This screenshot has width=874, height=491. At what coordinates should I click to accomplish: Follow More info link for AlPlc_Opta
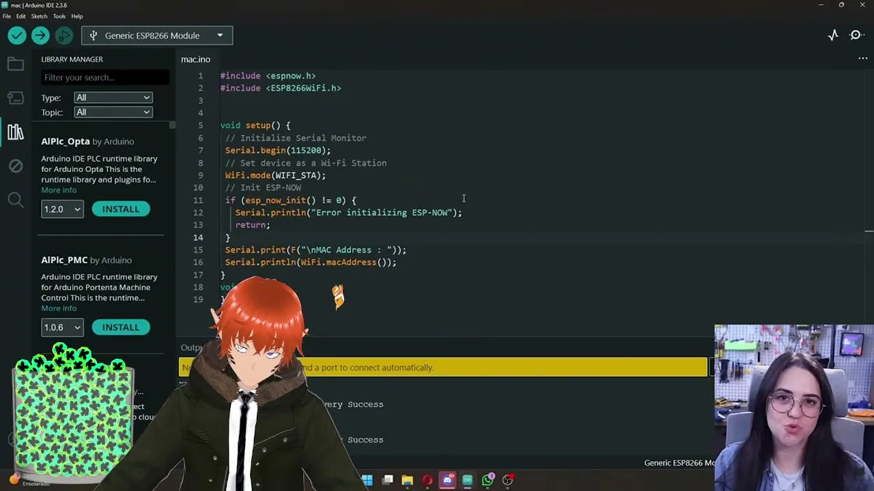59,190
